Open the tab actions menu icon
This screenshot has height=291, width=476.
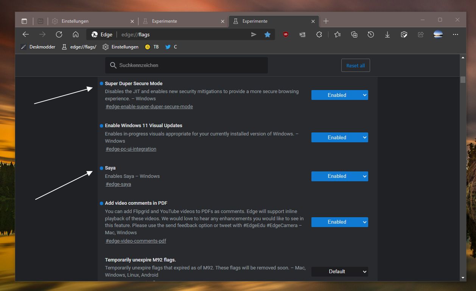pyautogui.click(x=24, y=21)
